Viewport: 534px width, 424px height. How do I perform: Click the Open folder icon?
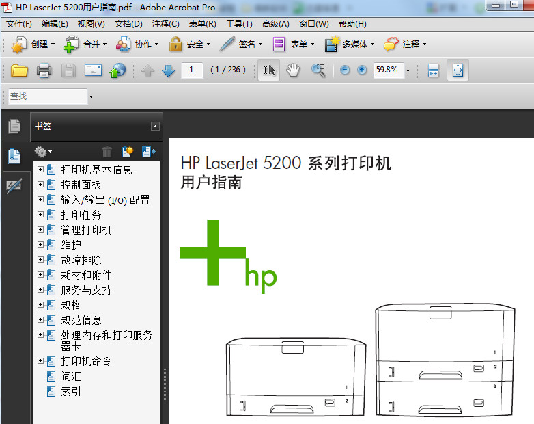19,70
